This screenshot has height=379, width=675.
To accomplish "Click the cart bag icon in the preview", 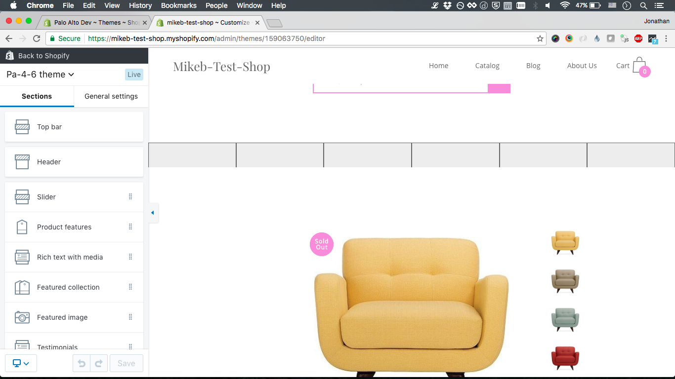I will (638, 66).
